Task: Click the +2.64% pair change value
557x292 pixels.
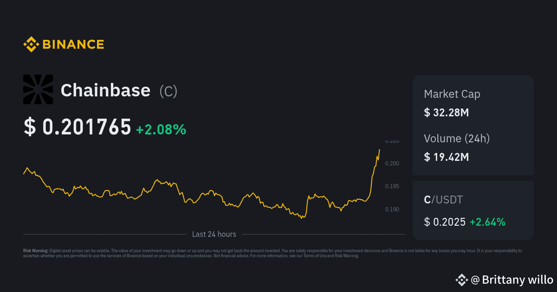Action: click(487, 222)
